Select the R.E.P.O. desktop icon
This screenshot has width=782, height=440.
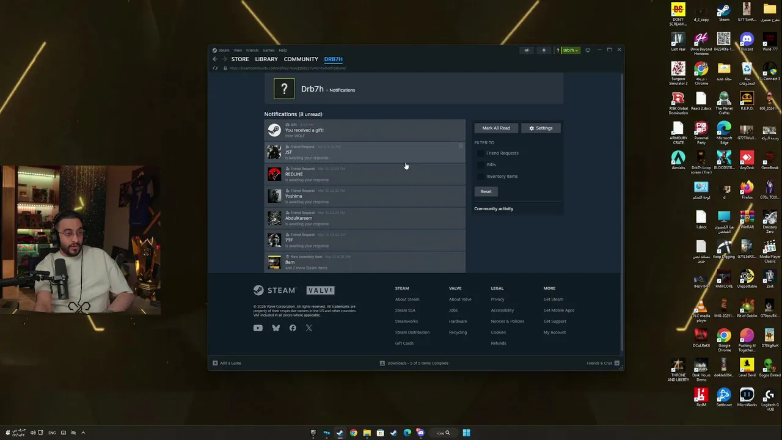747,101
